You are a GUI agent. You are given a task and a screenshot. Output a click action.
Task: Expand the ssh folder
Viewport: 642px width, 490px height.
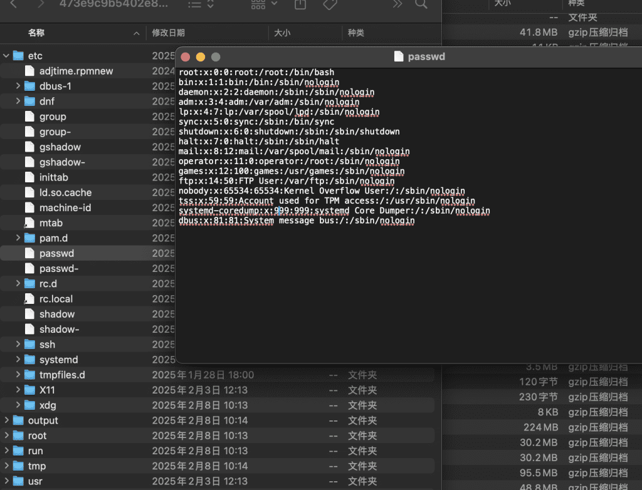click(x=18, y=344)
